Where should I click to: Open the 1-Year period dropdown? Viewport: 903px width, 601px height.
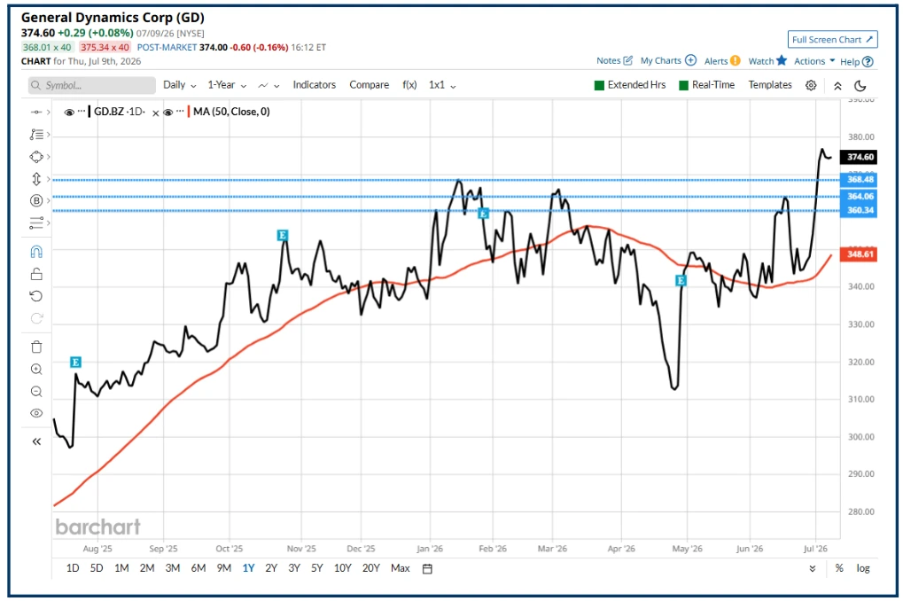click(227, 85)
